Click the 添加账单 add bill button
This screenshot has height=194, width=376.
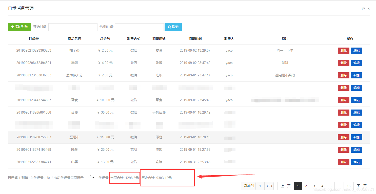click(19, 27)
